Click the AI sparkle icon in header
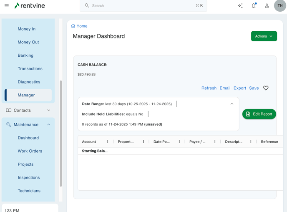 coord(240,6)
